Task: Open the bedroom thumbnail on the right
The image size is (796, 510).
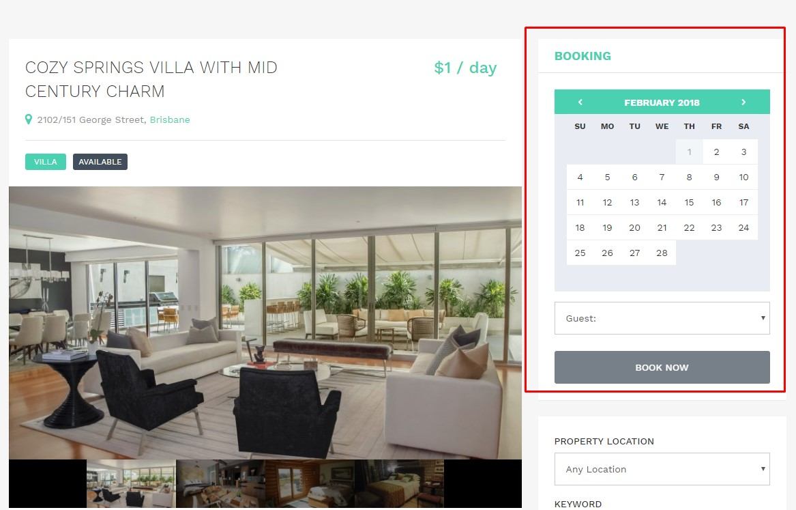Action: (x=399, y=483)
